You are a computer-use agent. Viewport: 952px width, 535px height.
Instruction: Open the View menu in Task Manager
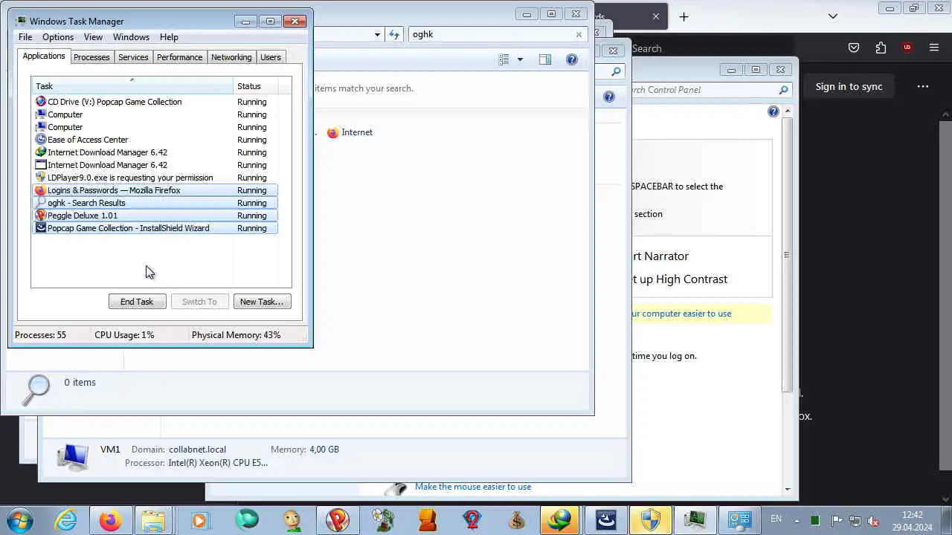93,37
